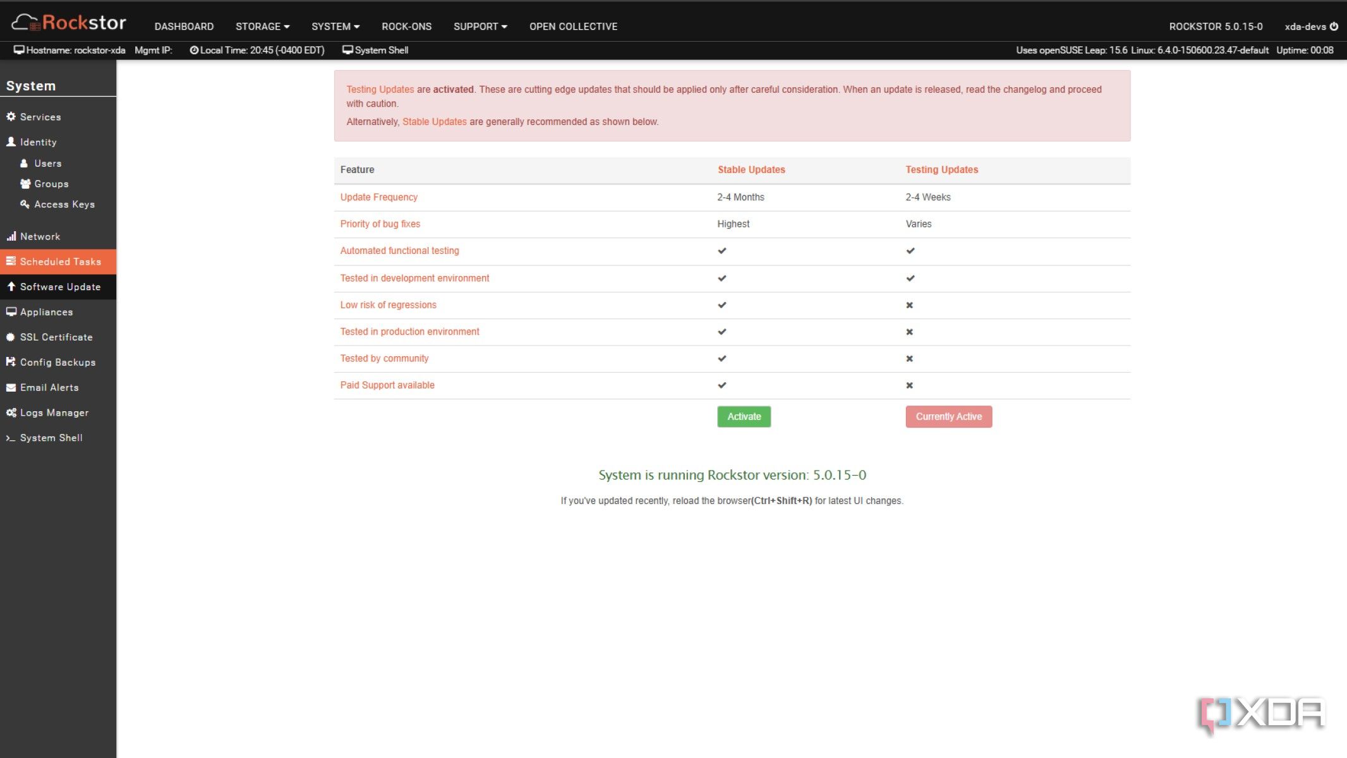Viewport: 1347px width, 758px height.
Task: Expand the STORAGE dropdown menu
Action: 263,27
